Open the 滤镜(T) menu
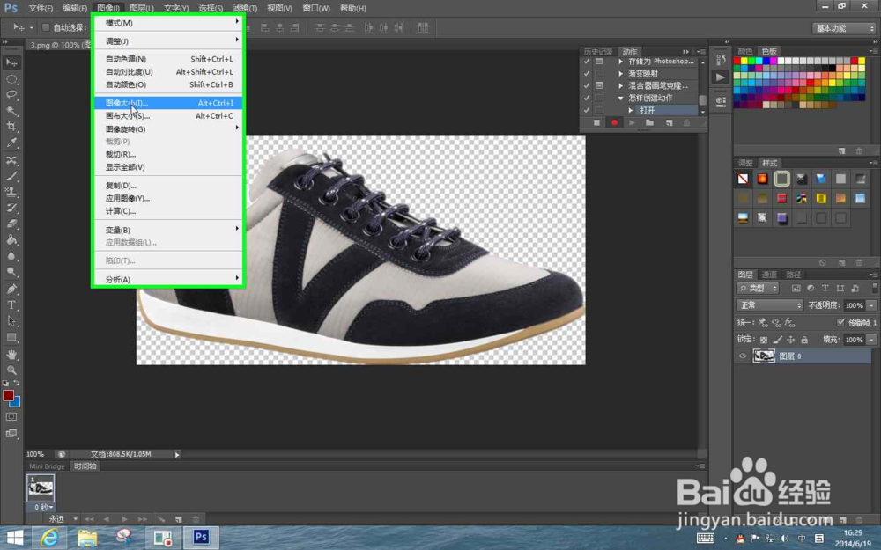The width and height of the screenshot is (881, 550). pos(244,8)
